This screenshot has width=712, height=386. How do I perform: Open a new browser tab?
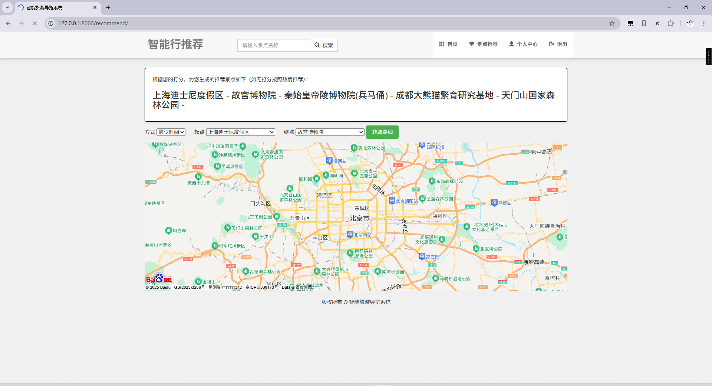pos(108,7)
